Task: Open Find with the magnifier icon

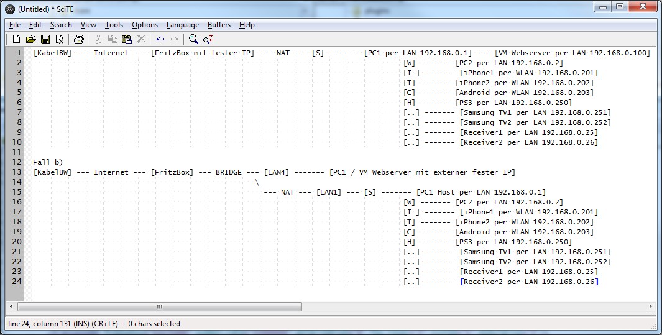Action: (x=193, y=39)
